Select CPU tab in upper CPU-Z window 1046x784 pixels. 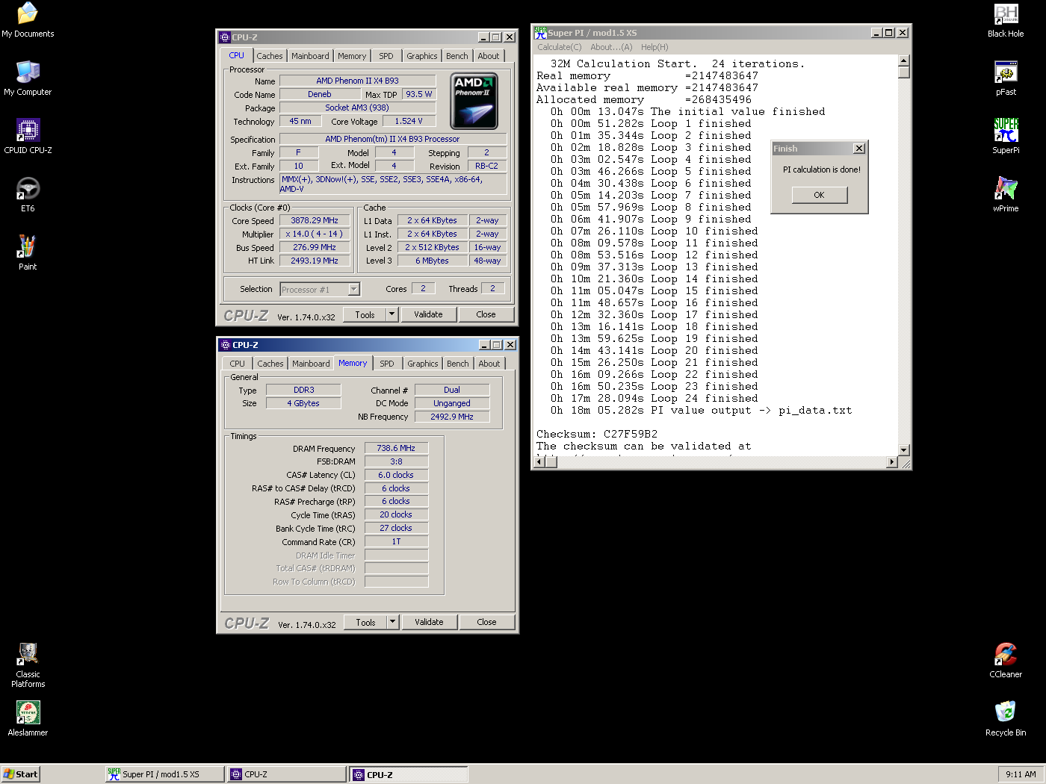coord(237,55)
